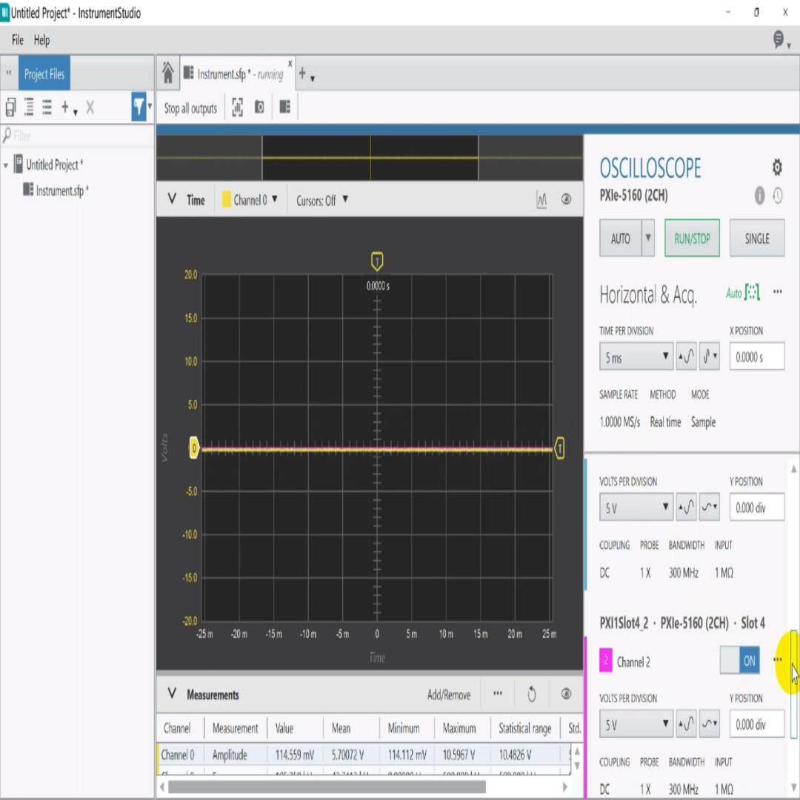The image size is (800, 800).
Task: Open the AUTO button dropdown arrow
Action: (648, 238)
